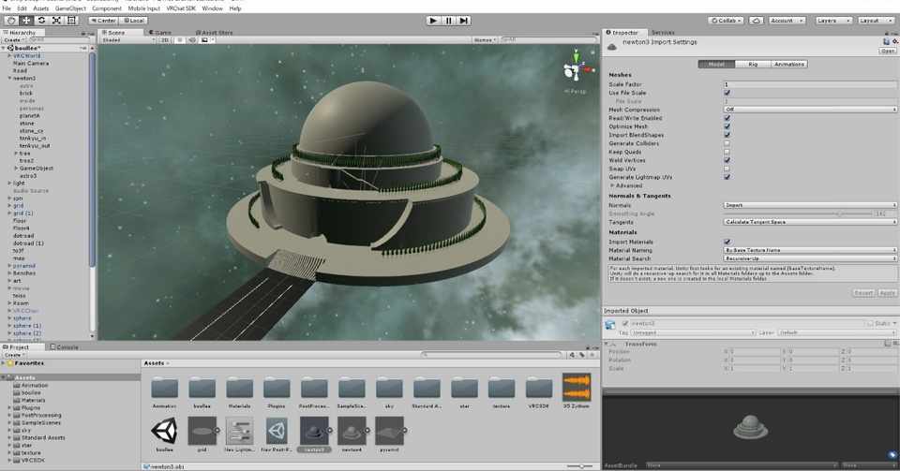
Task: Open the VRCSDK folder in assets grid
Action: coord(539,388)
